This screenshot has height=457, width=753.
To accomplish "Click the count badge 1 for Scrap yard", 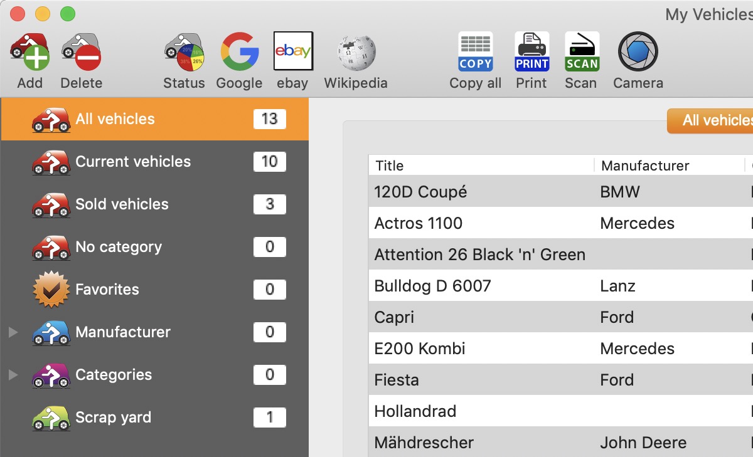I will 270,418.
